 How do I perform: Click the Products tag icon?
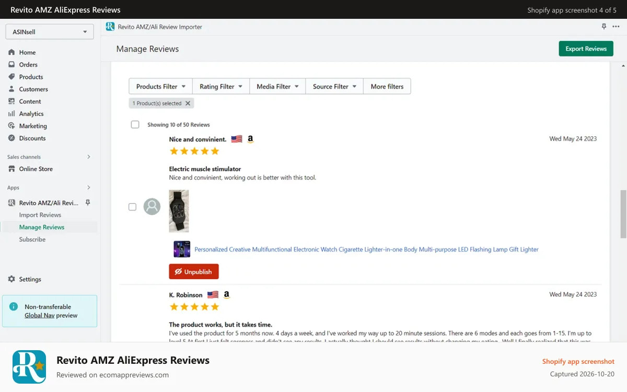[11, 77]
